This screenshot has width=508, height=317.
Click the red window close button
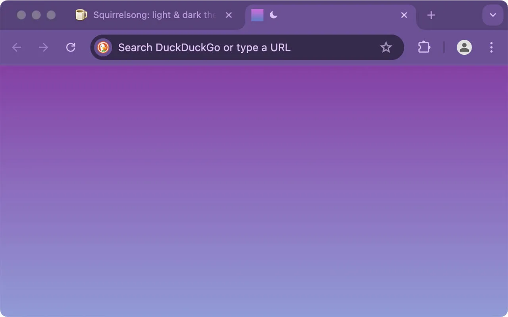(x=21, y=15)
